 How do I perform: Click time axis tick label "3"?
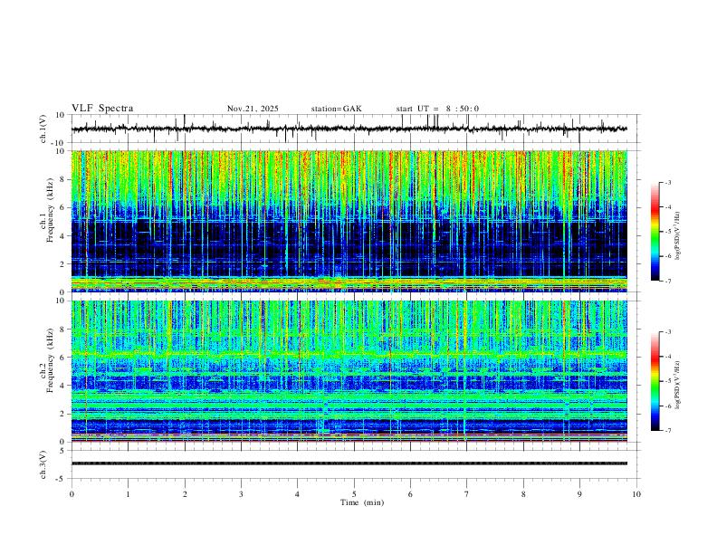tap(241, 494)
